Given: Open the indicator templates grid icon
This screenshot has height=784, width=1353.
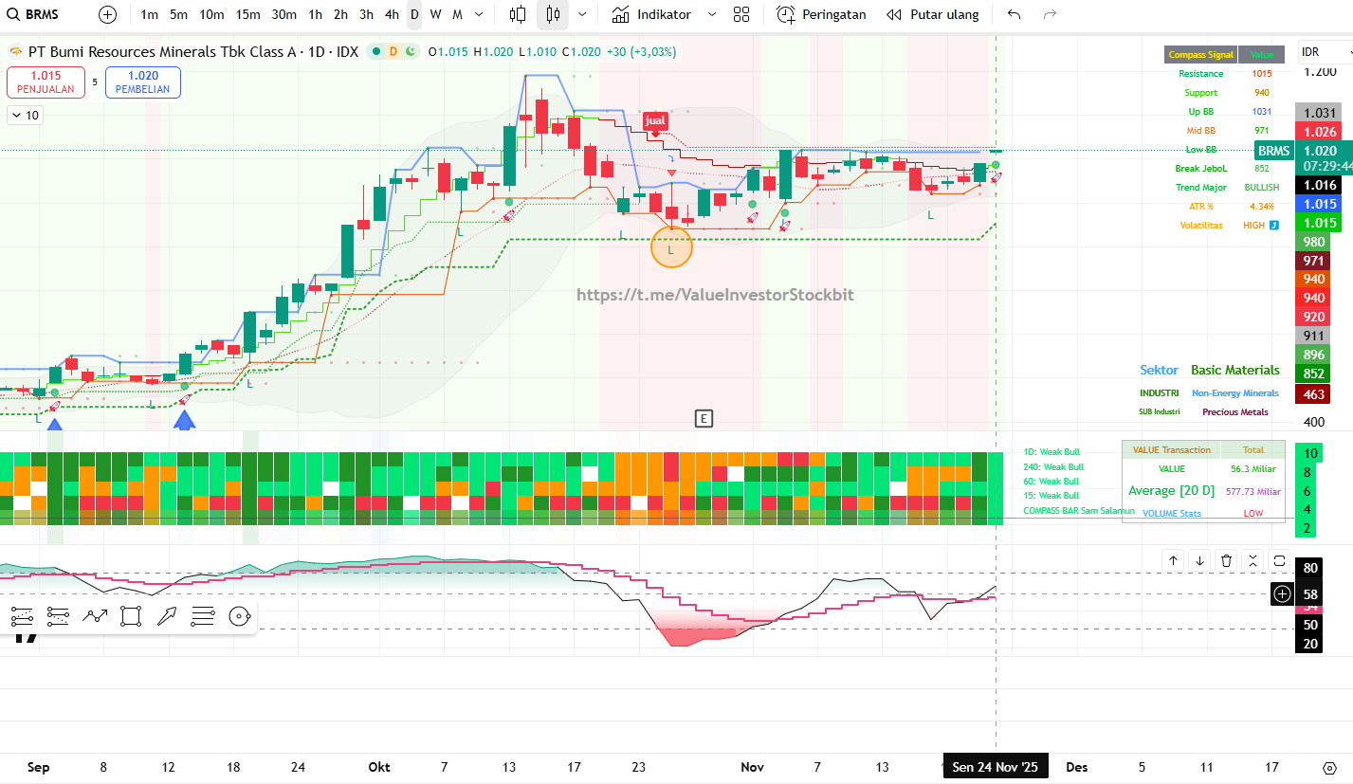Looking at the screenshot, I should click(741, 14).
